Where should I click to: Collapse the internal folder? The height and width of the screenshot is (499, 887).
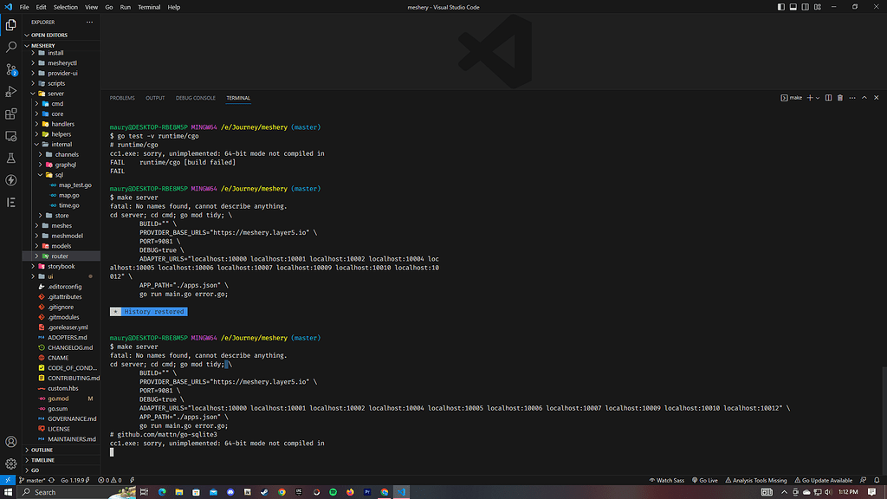[62, 145]
